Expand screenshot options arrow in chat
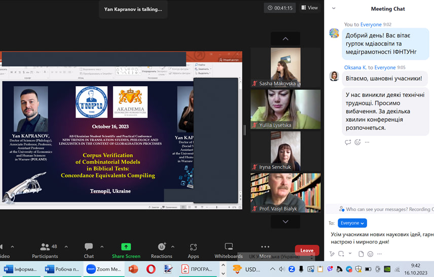Viewport: 434px width, 277px height. (350, 254)
